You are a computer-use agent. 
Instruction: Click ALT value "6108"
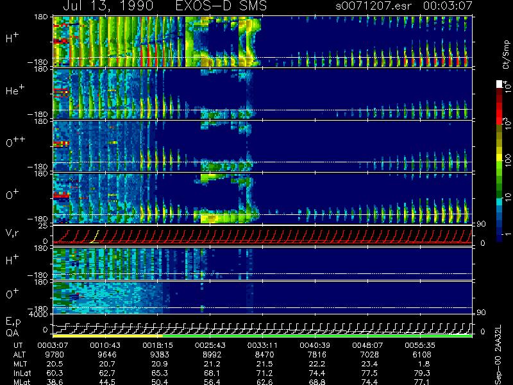coord(422,355)
